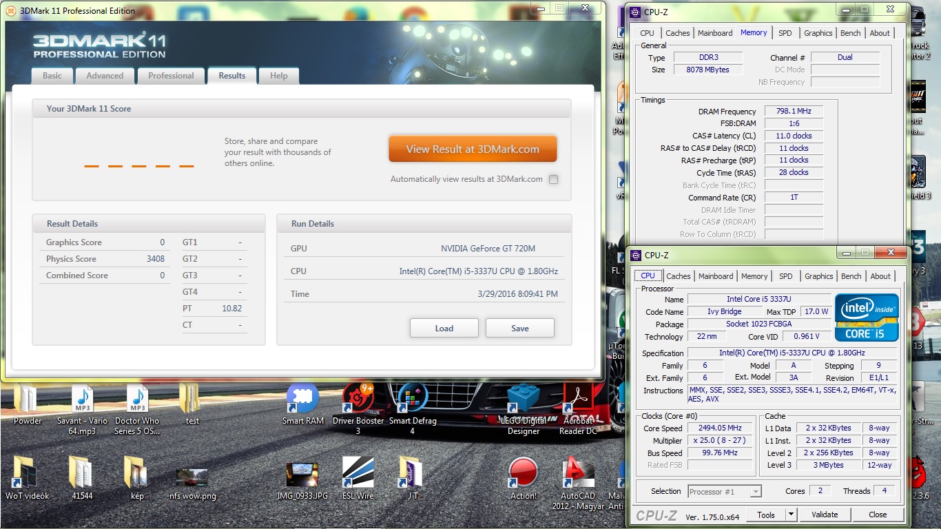Click the Physics Score value 3408
Screen dimensions: 941x529
(156, 259)
